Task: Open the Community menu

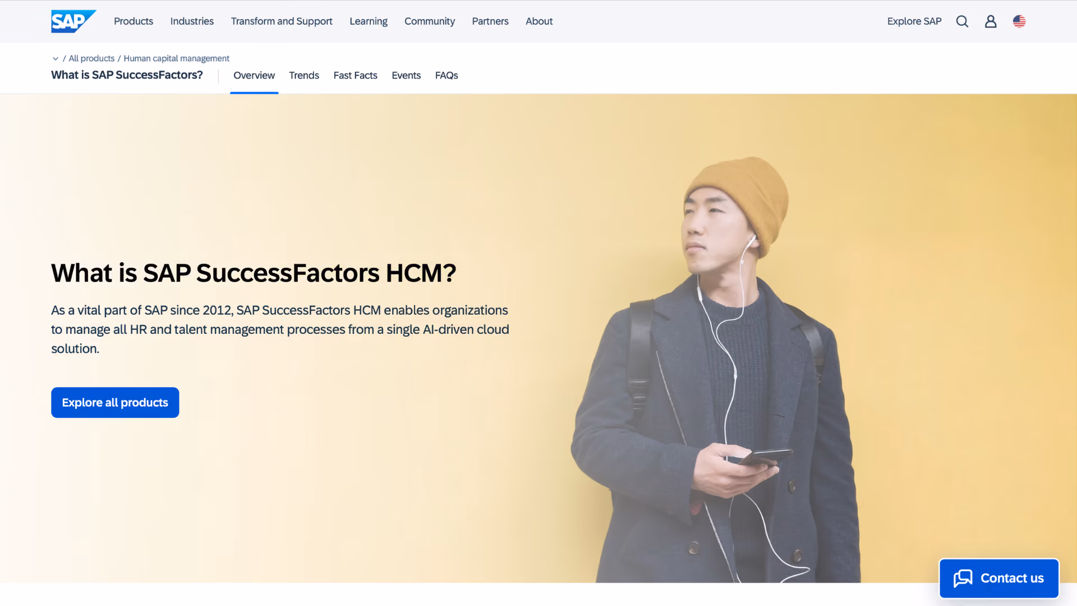Action: [x=430, y=21]
